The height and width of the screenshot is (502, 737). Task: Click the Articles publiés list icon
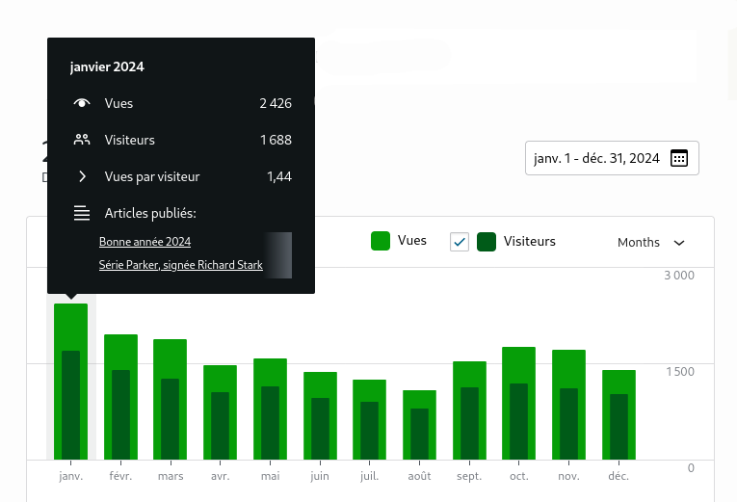click(x=82, y=213)
